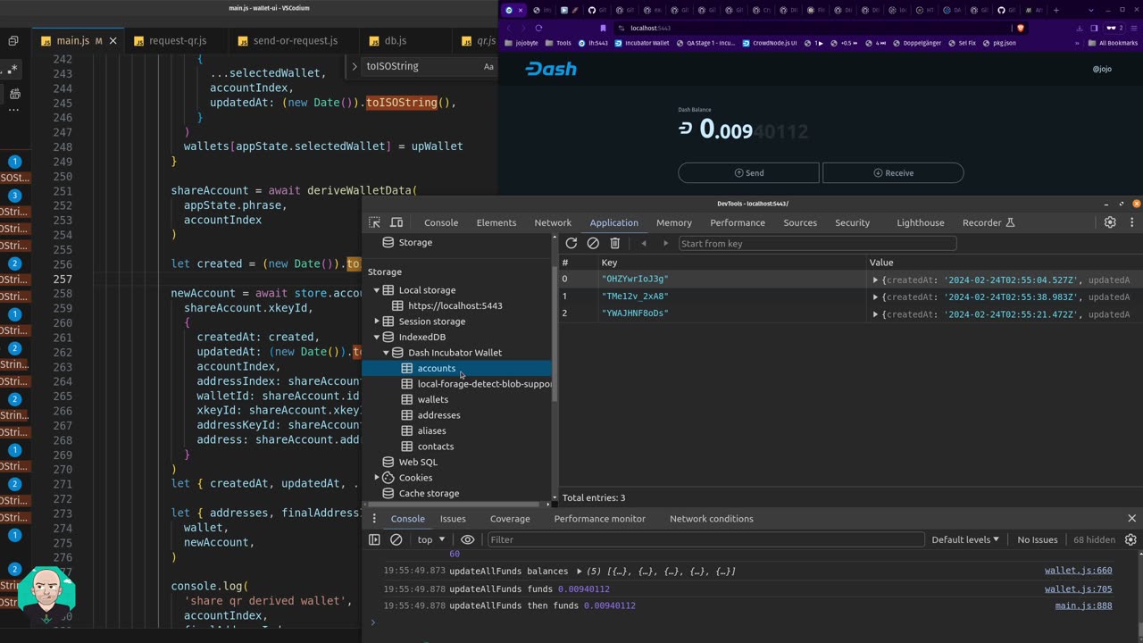Expand value of key TMe12v_2xA8
1143x643 pixels.
[875, 296]
